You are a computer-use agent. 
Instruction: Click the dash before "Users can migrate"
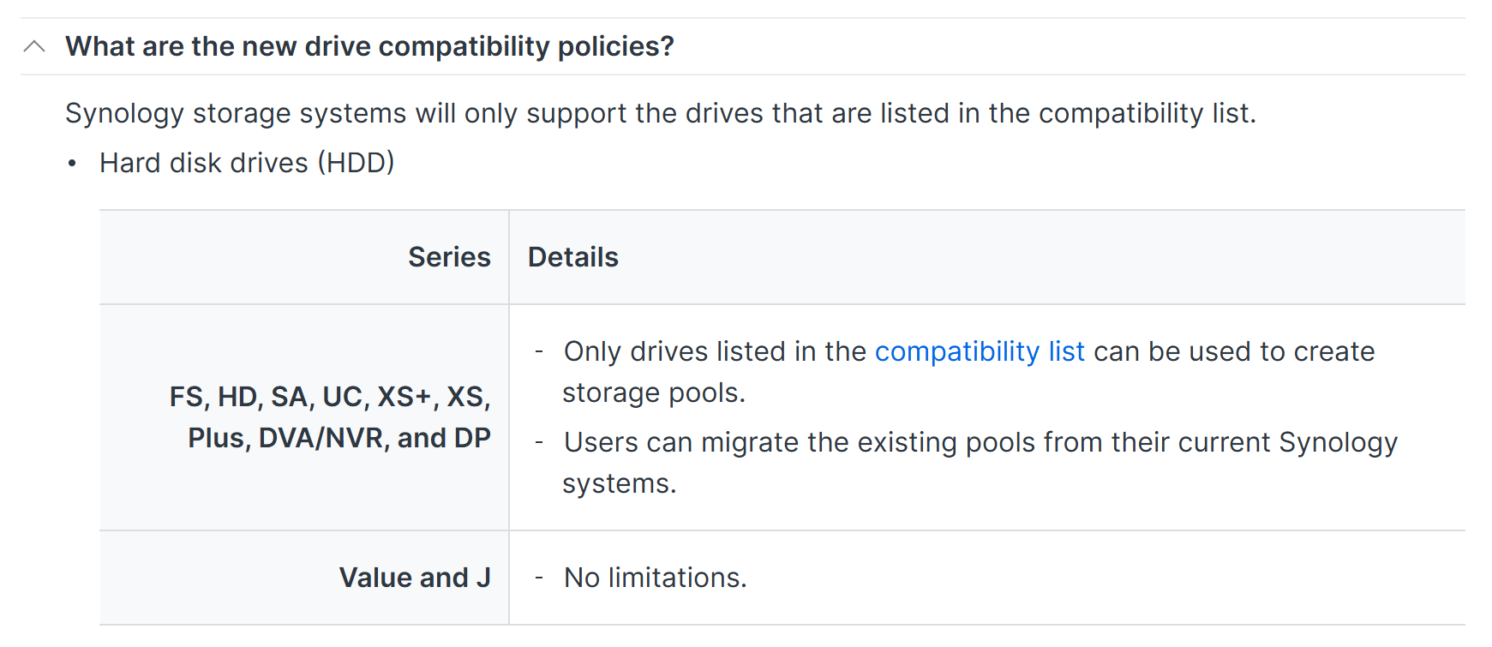click(x=539, y=443)
